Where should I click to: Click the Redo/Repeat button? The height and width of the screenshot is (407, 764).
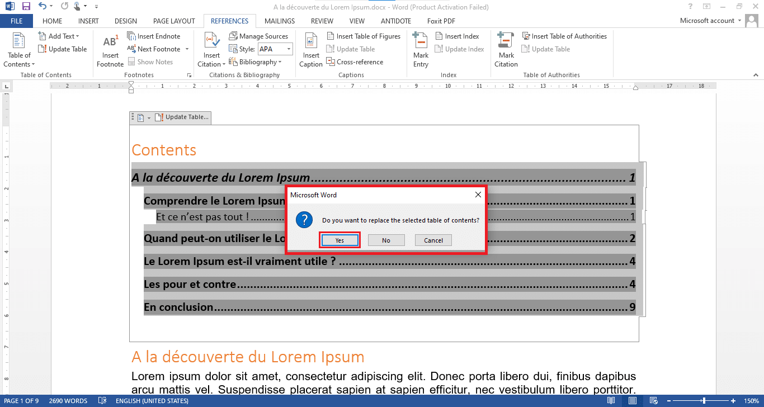63,7
